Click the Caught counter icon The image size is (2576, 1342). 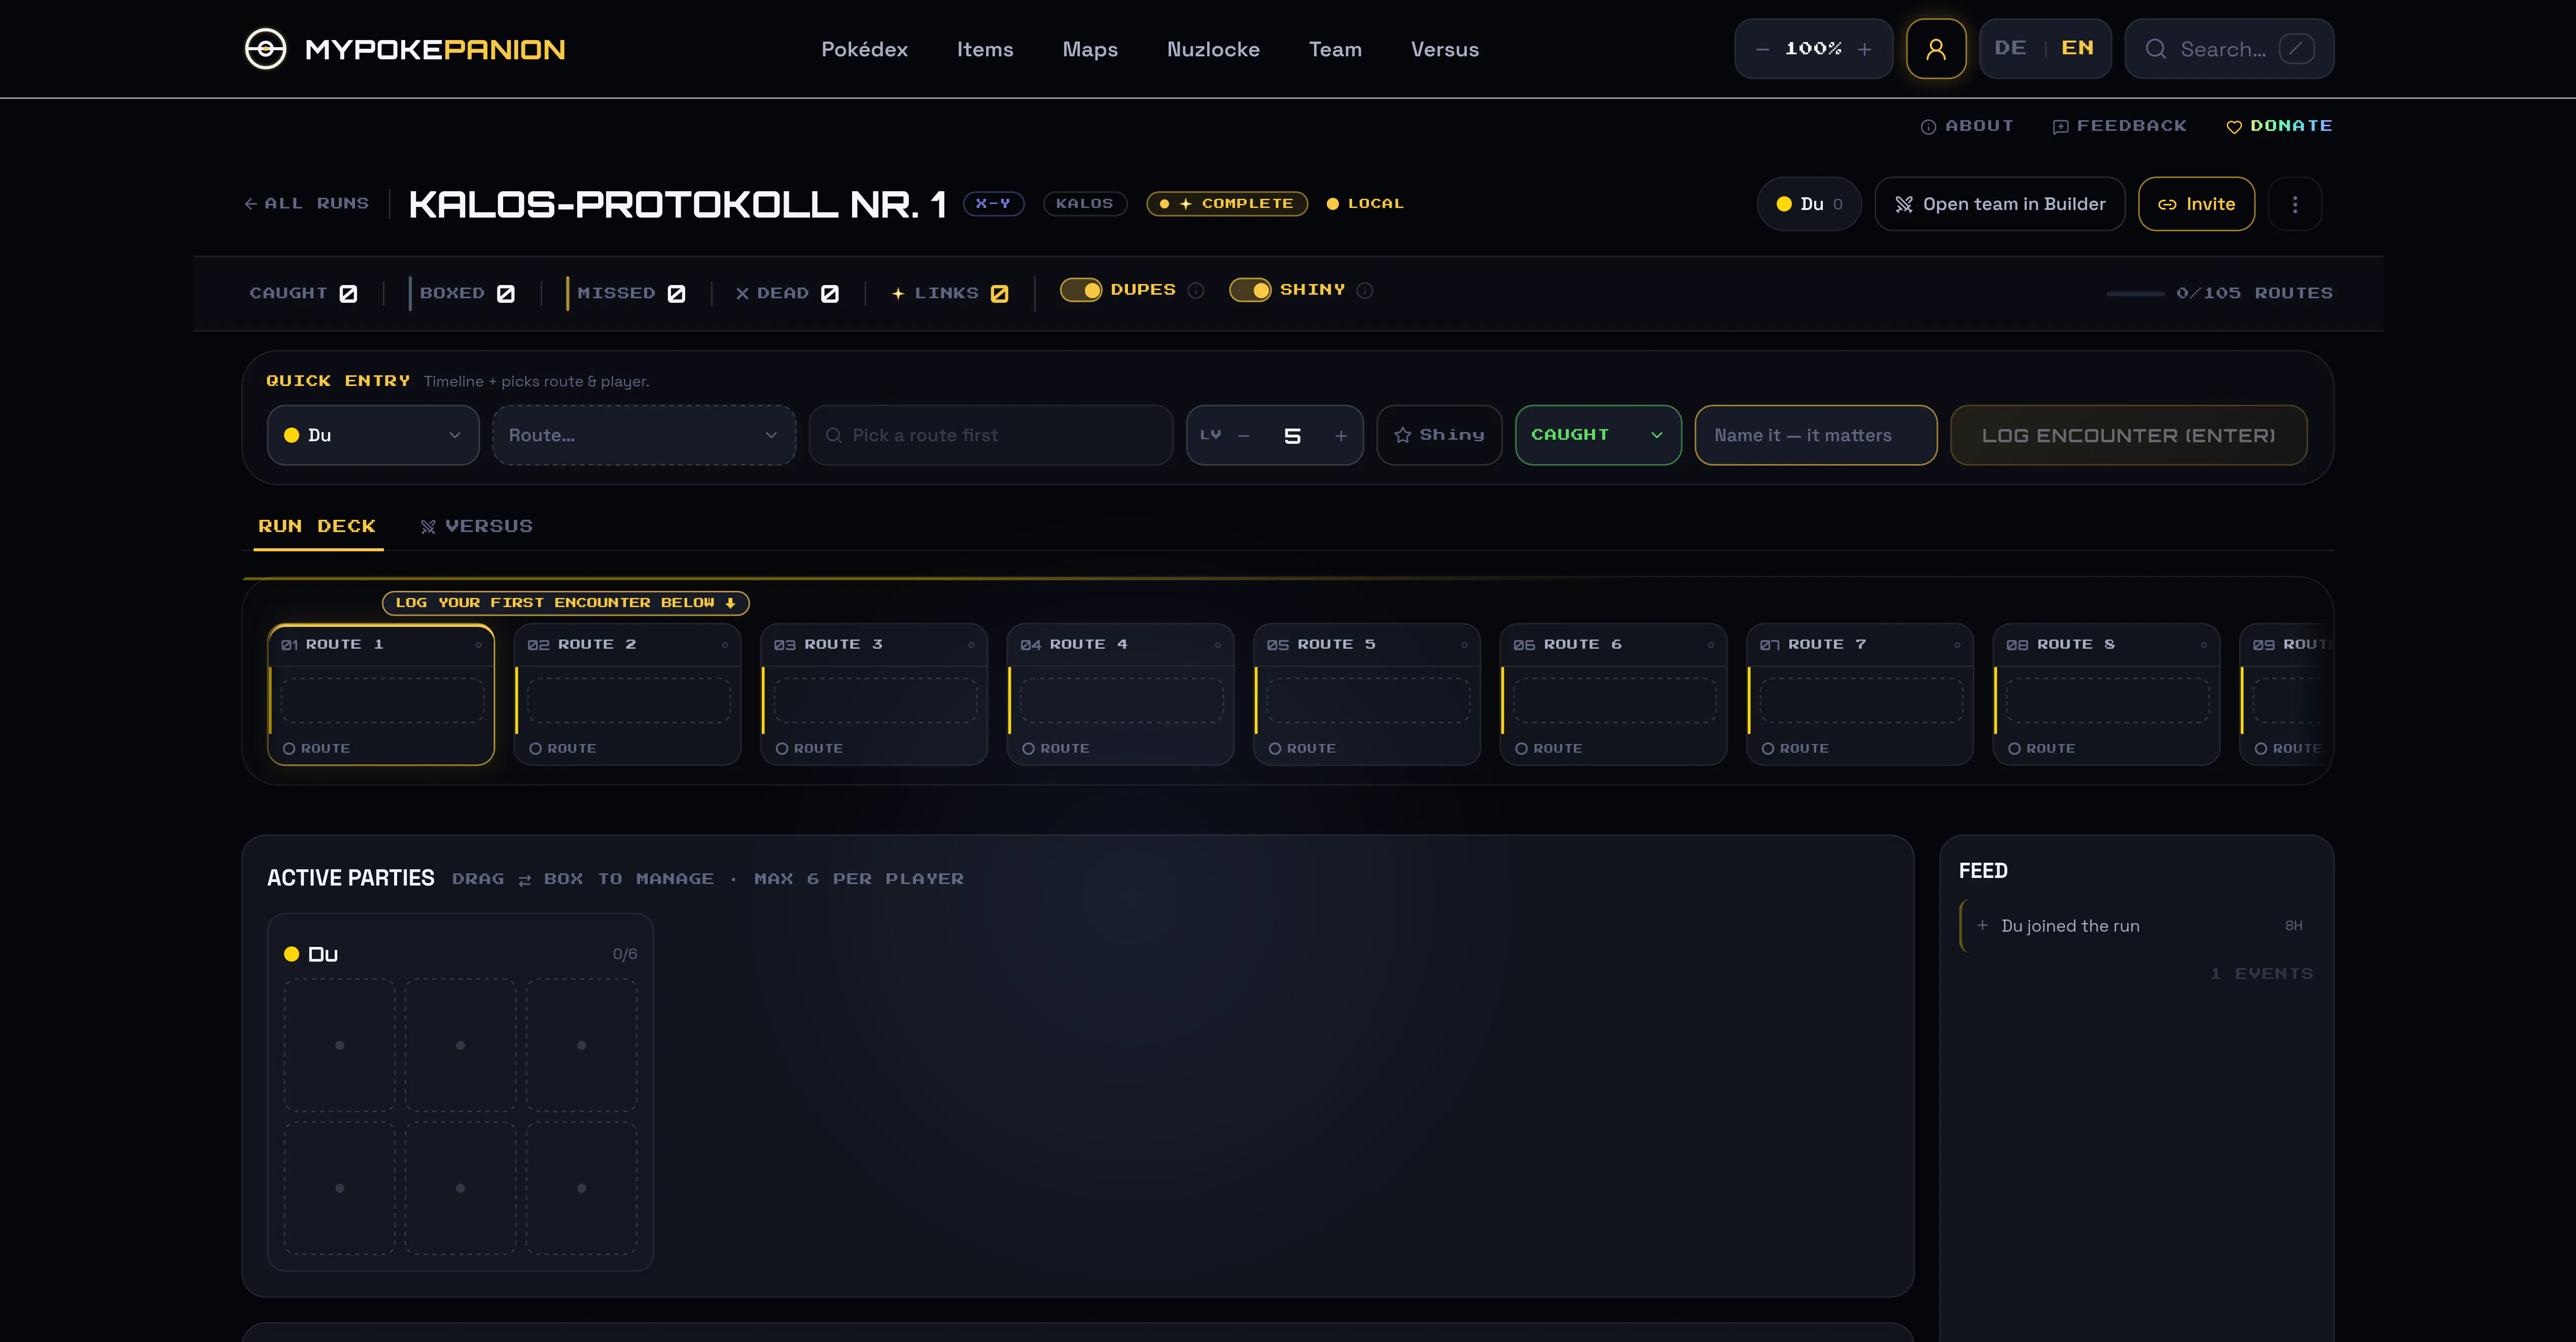(x=348, y=293)
